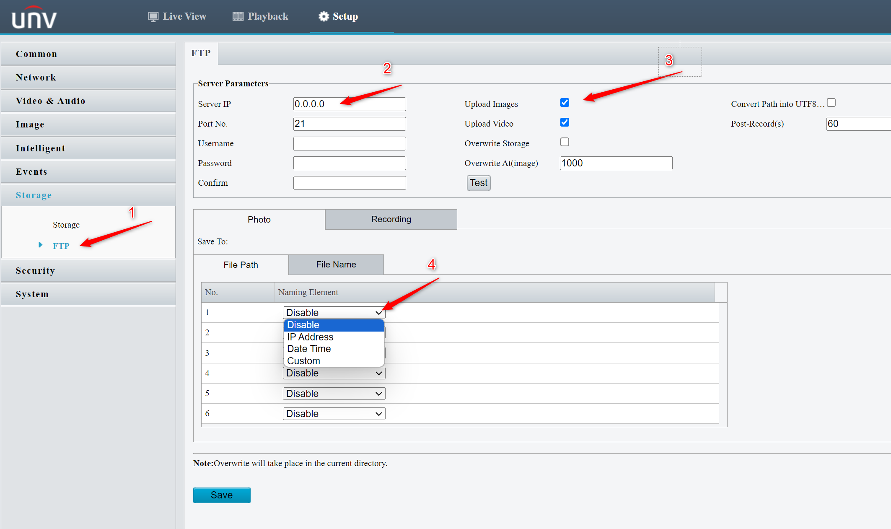Click the UNV logo
This screenshot has width=891, height=529.
[34, 18]
